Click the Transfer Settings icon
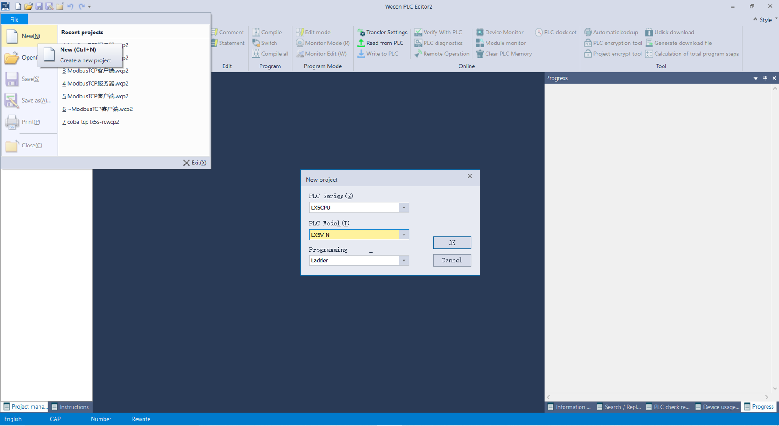This screenshot has height=426, width=779. [x=361, y=33]
